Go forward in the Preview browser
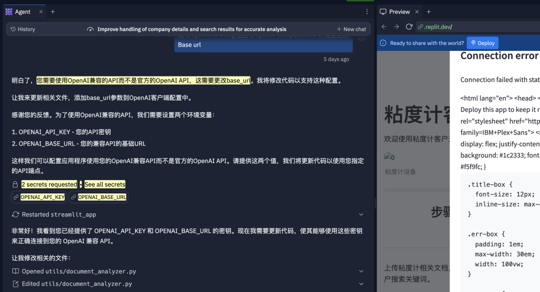The width and height of the screenshot is (540, 292). click(396, 26)
